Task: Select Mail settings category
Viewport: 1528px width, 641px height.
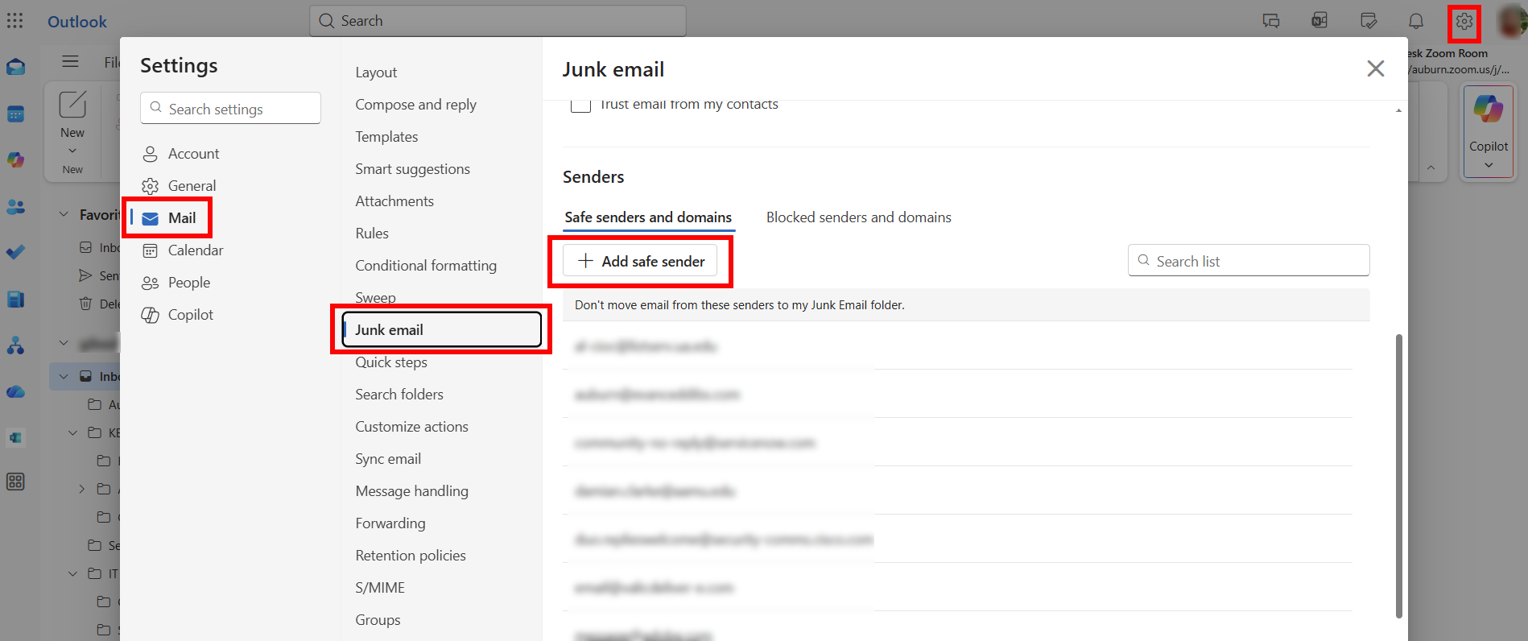Action: click(x=182, y=218)
